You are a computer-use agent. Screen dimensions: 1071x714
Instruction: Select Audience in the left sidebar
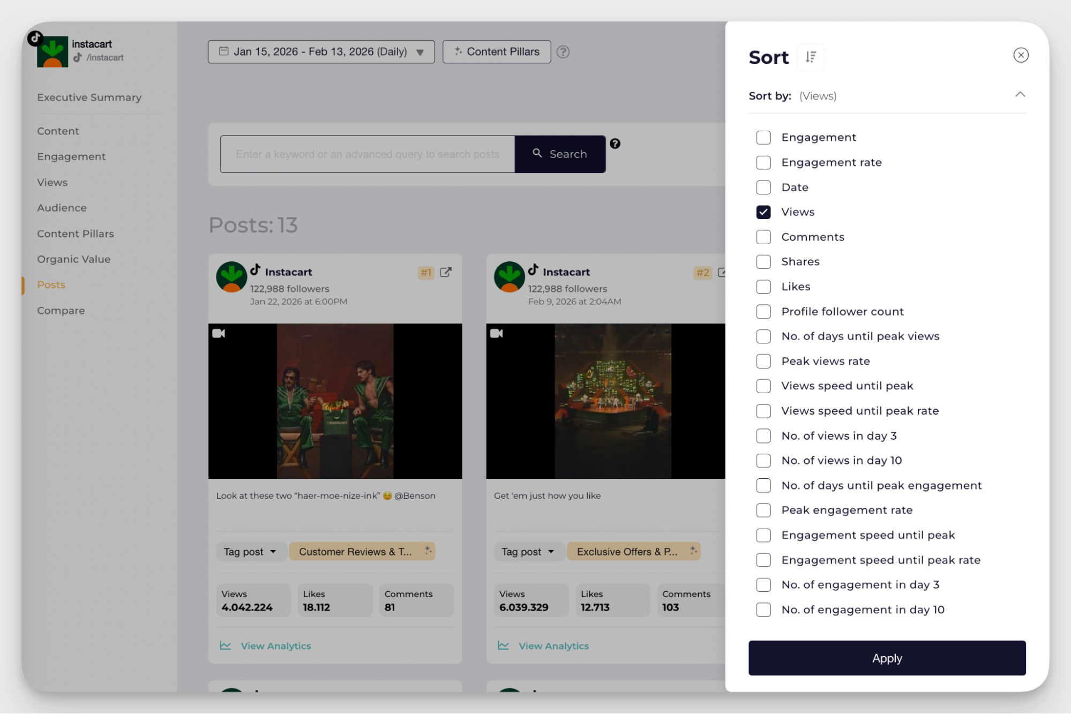point(62,208)
